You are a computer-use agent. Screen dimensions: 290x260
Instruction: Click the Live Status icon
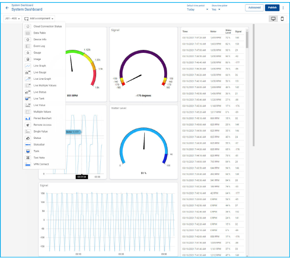pyautogui.click(x=28, y=92)
